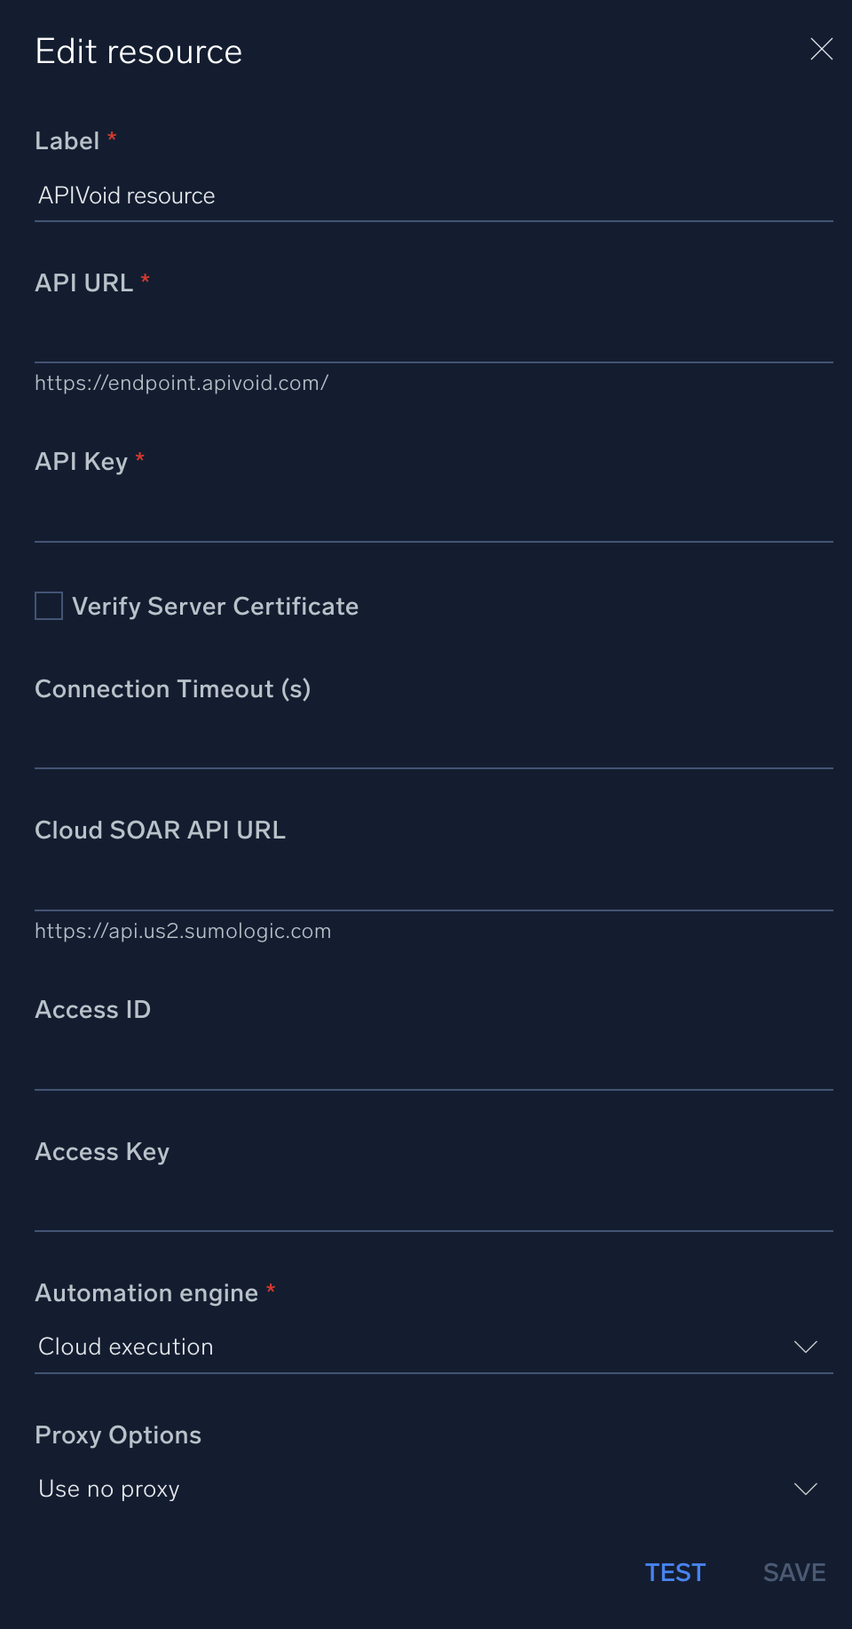
Task: Click the Access Key input field
Action: pyautogui.click(x=433, y=1206)
